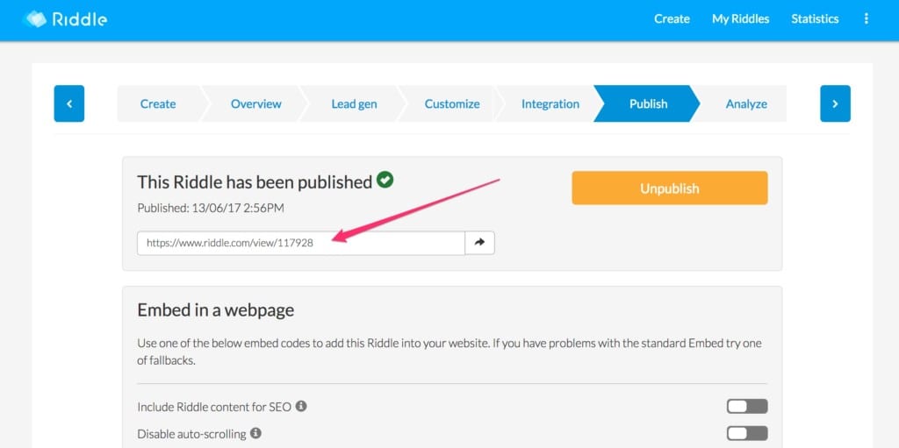Viewport: 899px width, 448px height.
Task: Click info icon next to auto-scrolling option
Action: click(255, 433)
